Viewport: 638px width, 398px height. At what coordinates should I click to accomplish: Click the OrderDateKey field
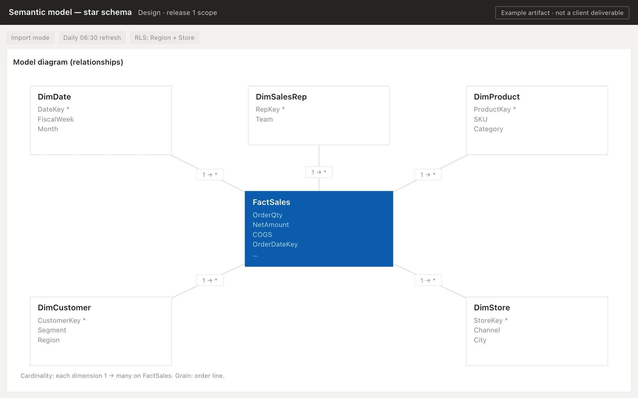point(275,244)
